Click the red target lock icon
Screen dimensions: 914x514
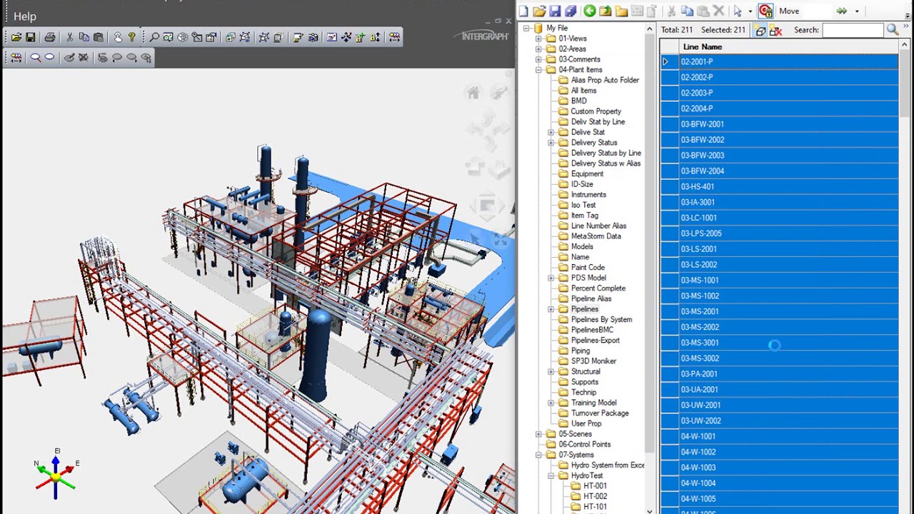[765, 11]
